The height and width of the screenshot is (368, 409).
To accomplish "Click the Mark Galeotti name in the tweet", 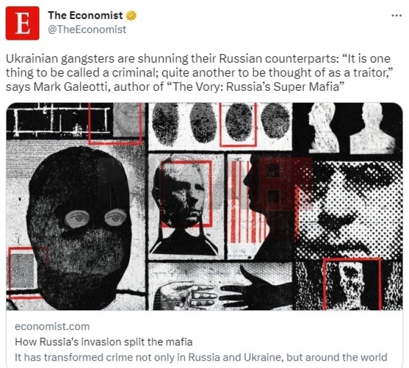I will 69,87.
